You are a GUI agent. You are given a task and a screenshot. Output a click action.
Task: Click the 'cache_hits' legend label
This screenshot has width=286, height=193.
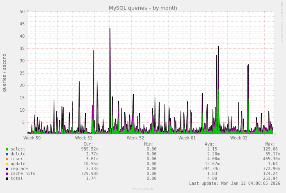(x=23, y=173)
